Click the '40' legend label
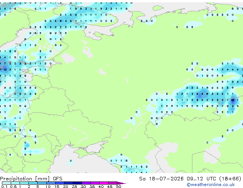The height and width of the screenshot is (188, 243). 101,186
